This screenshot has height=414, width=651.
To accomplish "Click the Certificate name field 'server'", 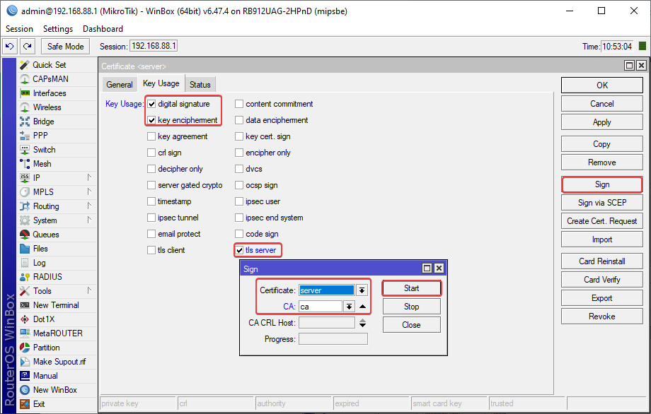I will point(327,290).
